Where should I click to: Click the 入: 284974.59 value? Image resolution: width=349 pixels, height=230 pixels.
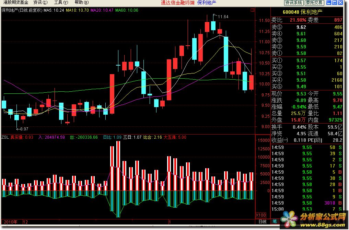[51, 137]
